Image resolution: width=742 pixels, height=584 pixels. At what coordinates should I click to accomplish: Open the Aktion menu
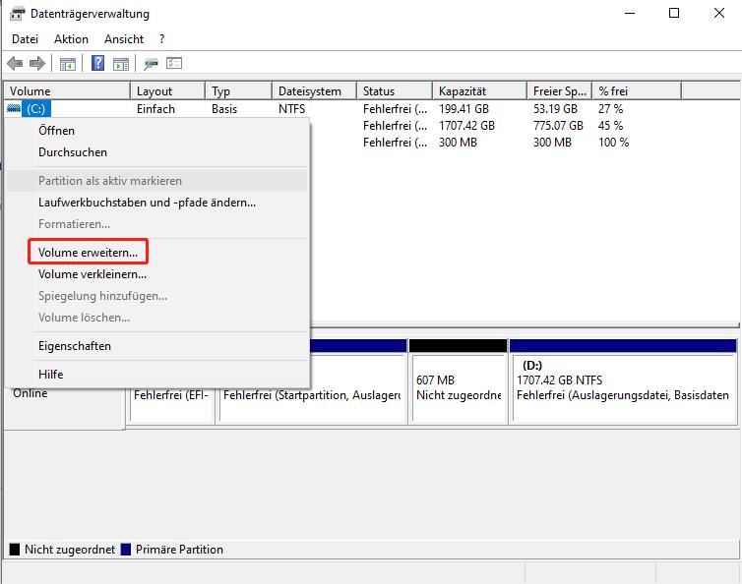pos(71,38)
